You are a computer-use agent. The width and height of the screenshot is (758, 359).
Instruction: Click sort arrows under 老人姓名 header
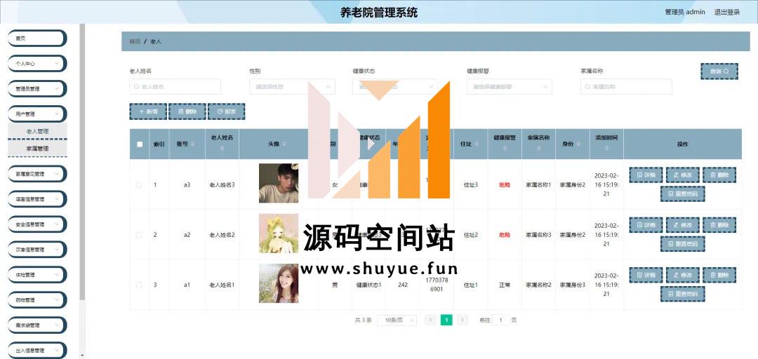pos(222,149)
